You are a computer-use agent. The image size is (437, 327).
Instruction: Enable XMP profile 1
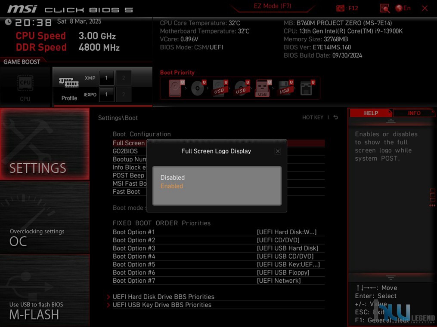click(x=106, y=78)
